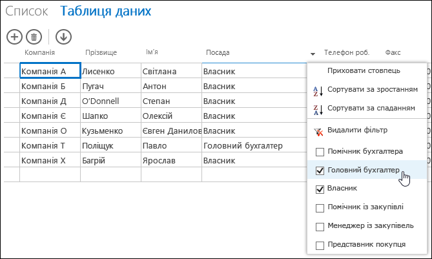Click the Багрій surname cell
This screenshot has width=432, height=259.
pos(111,160)
